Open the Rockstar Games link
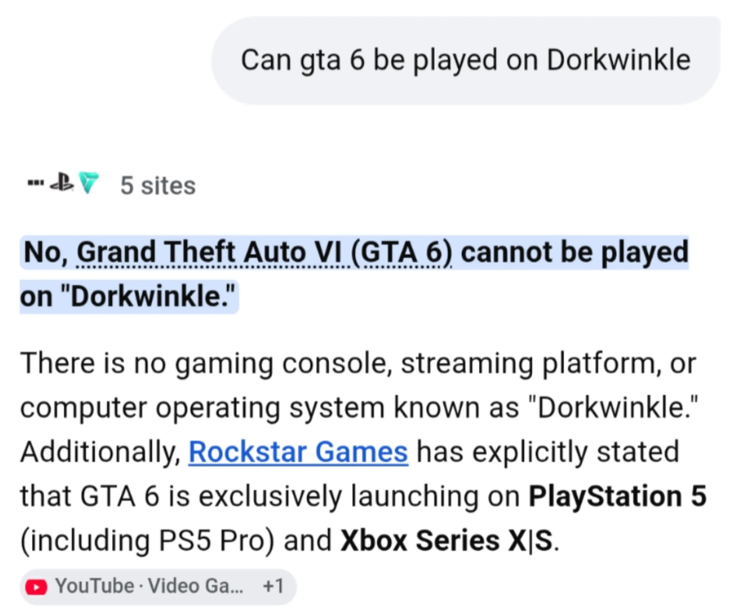The height and width of the screenshot is (611, 734). click(298, 452)
